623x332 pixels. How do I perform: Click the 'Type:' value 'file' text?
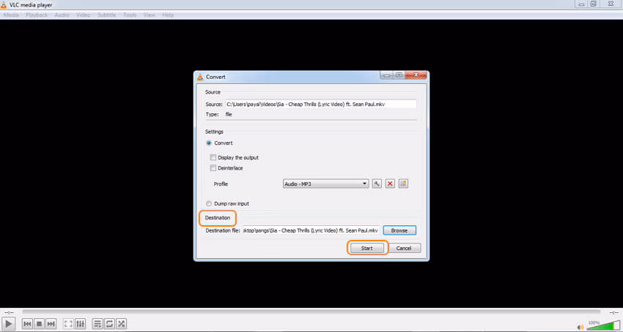point(229,115)
